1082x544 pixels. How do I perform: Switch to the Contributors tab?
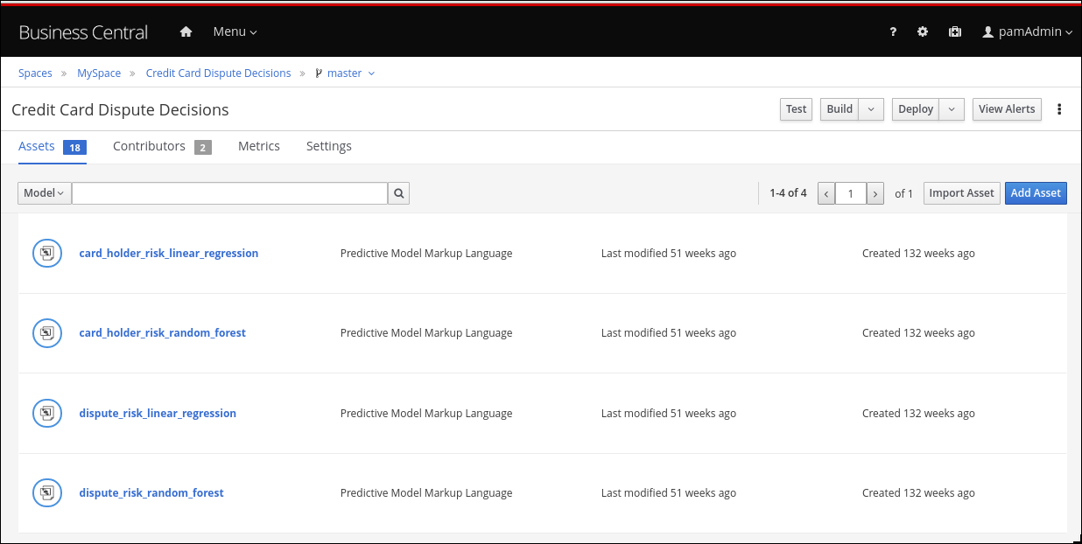click(150, 146)
